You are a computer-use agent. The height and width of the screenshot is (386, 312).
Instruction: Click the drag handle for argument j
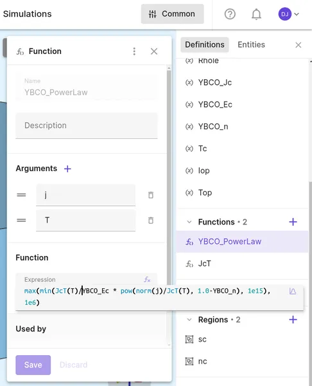[21, 195]
